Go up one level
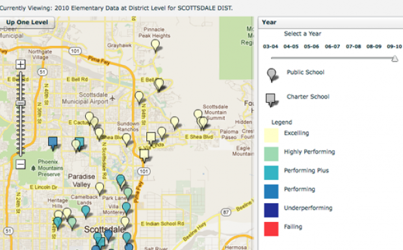 [27, 22]
